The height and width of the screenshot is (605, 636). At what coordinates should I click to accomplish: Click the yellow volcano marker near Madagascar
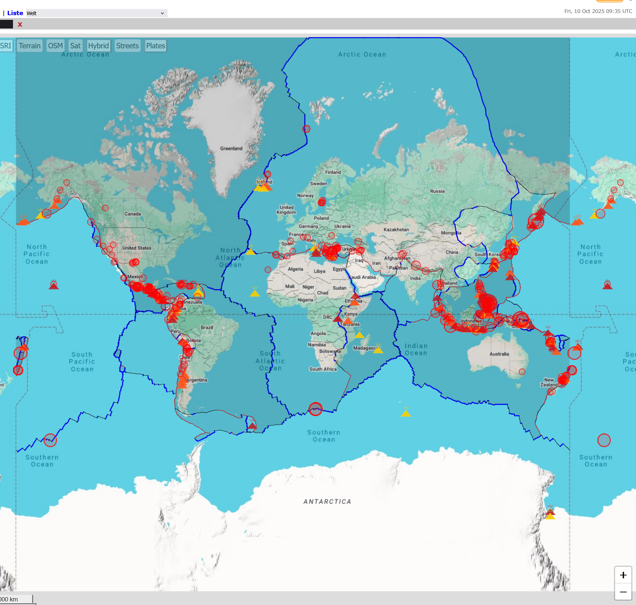(378, 350)
